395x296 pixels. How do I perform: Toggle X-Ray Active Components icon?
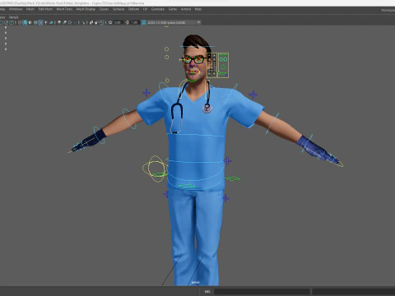coord(96,22)
